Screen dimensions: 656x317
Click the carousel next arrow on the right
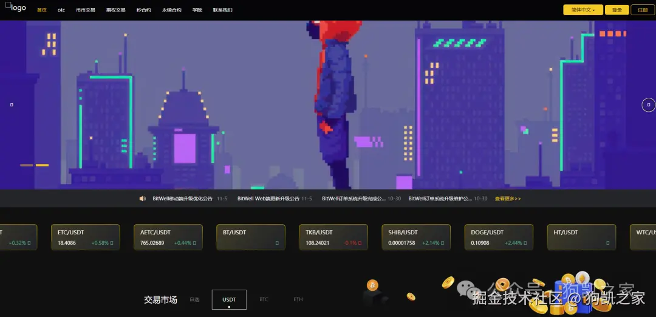[649, 104]
